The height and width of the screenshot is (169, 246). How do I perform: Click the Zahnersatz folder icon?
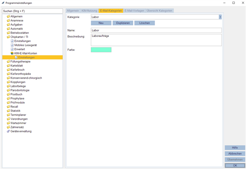pos(8,127)
